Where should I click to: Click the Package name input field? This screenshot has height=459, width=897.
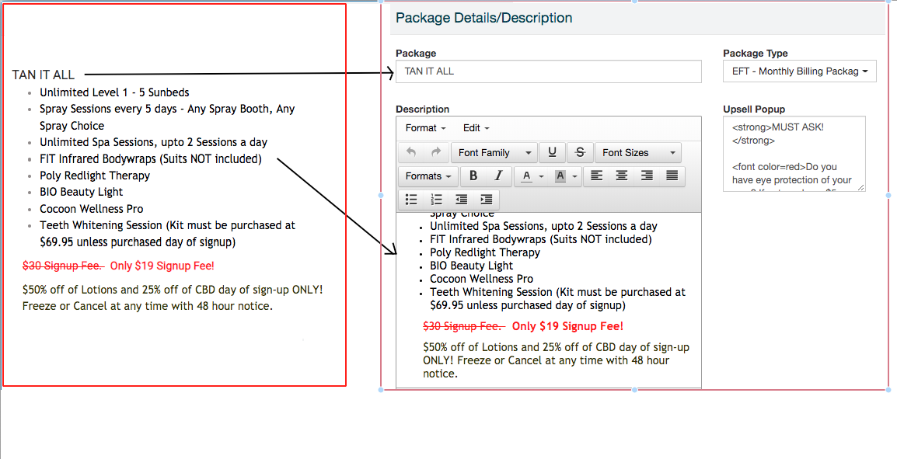(548, 71)
